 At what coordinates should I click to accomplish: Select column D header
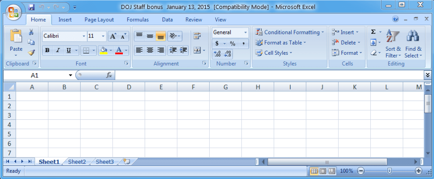[x=129, y=87]
